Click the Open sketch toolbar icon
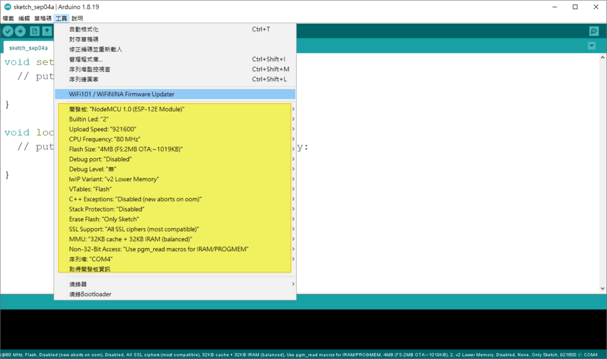The image size is (607, 359). (47, 31)
